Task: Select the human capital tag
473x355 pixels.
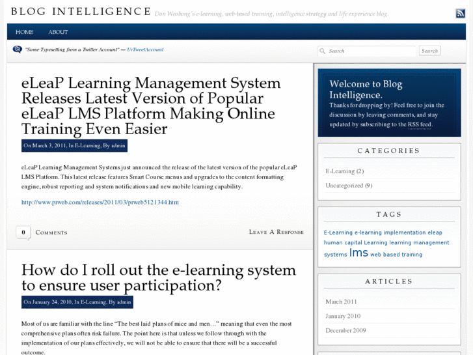Action: [x=343, y=242]
